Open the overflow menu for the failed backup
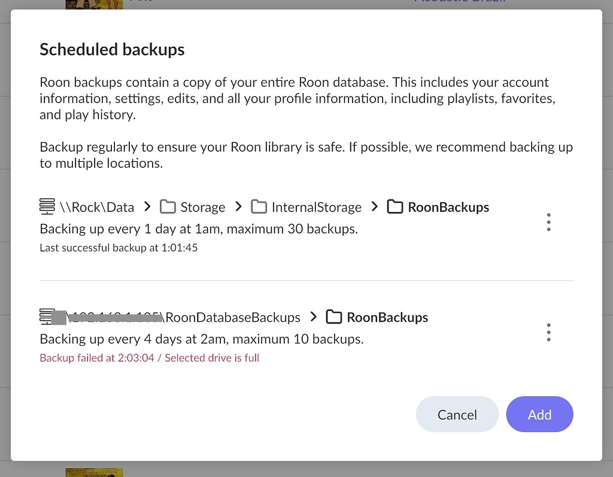 [x=548, y=332]
